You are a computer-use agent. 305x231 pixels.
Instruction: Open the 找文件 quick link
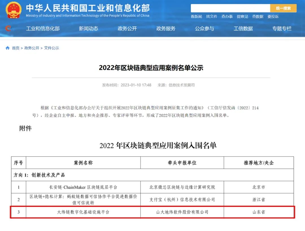tap(212, 17)
